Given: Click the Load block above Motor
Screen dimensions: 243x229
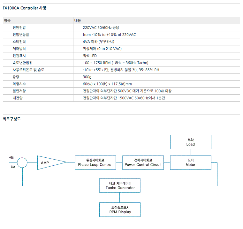Looking at the screenshot, I should tap(190, 142).
